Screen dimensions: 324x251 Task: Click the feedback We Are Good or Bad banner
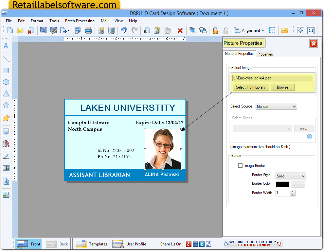point(253,243)
